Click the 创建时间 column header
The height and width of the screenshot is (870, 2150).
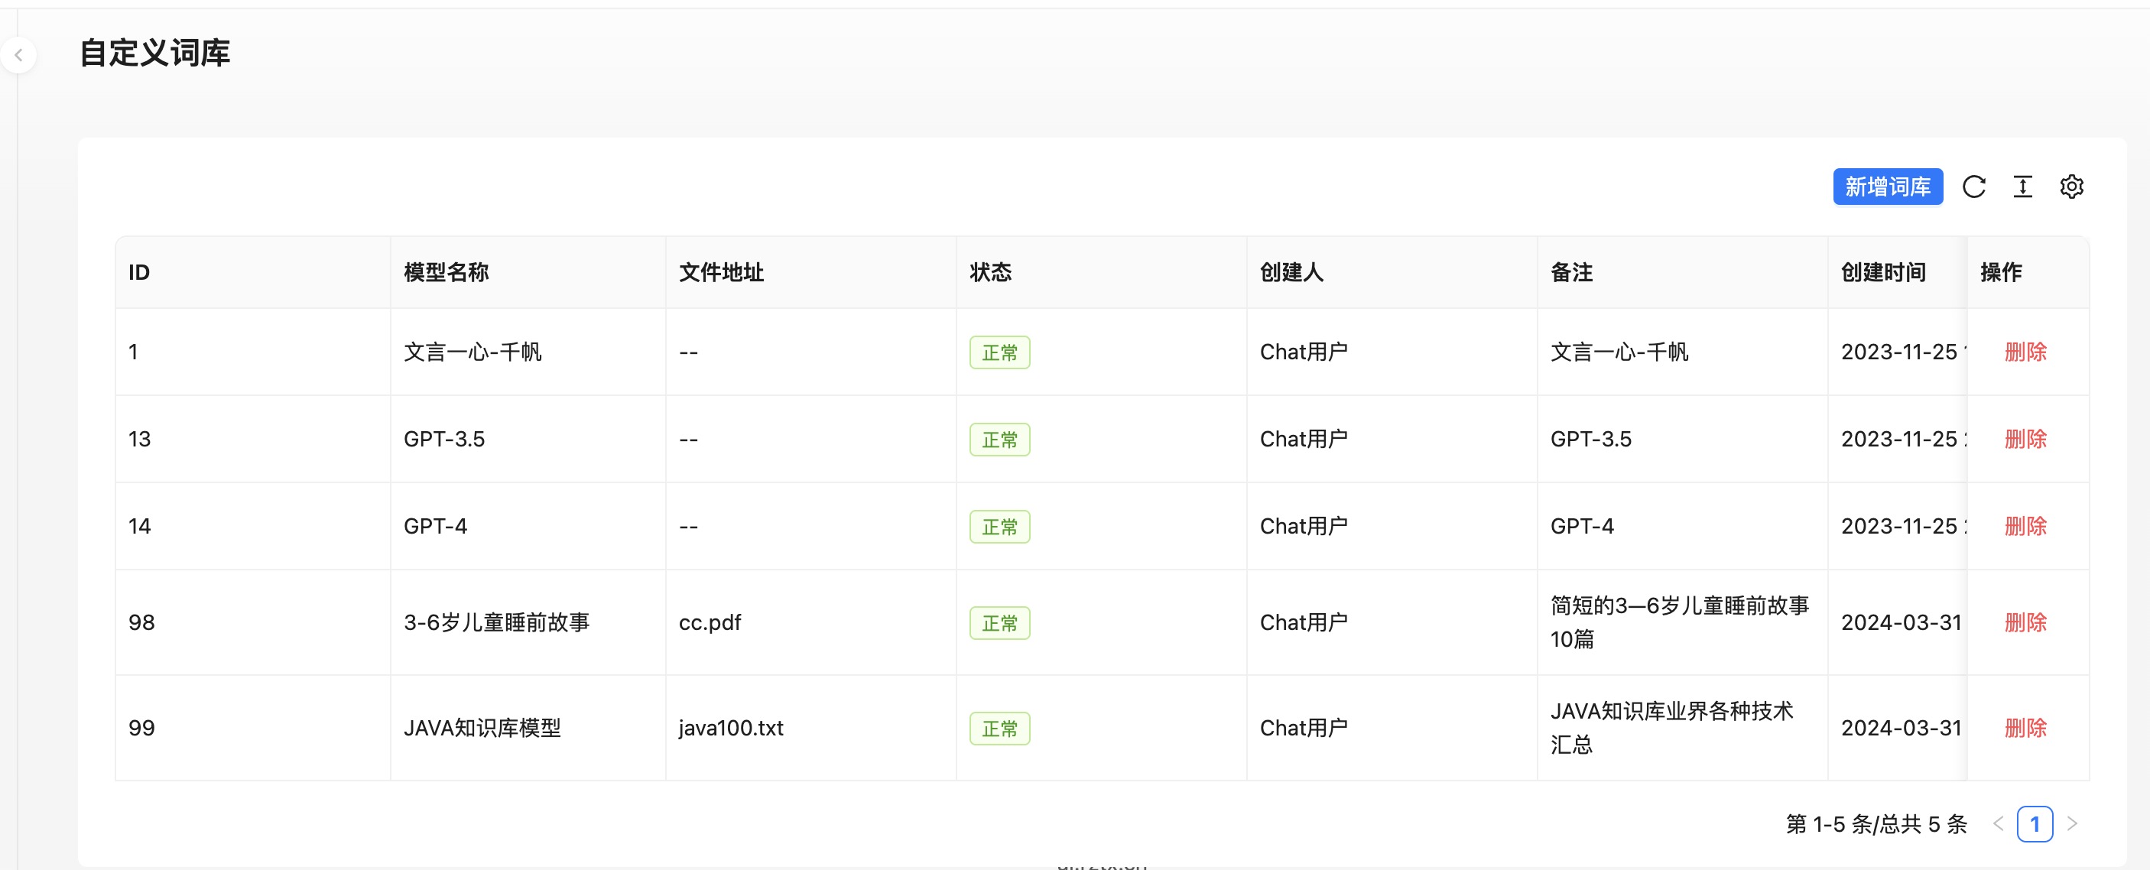[1883, 272]
